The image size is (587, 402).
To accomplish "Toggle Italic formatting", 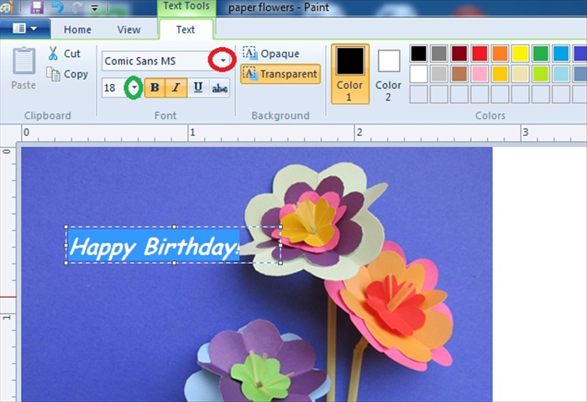I will (176, 88).
